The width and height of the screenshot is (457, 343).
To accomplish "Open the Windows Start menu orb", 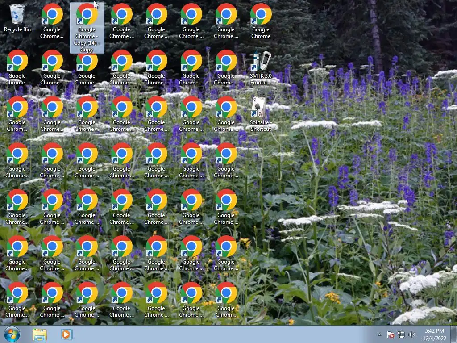I will 12,334.
